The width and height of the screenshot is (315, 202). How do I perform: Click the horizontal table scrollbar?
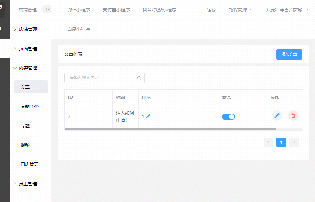click(x=170, y=129)
